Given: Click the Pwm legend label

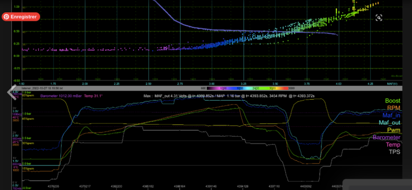Looking at the screenshot, I should [394, 130].
